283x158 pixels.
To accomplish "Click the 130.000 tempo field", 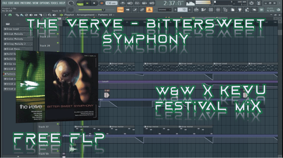I will point(111,3).
